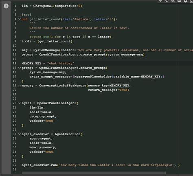Click the tools list assignment on line 9

(47, 41)
